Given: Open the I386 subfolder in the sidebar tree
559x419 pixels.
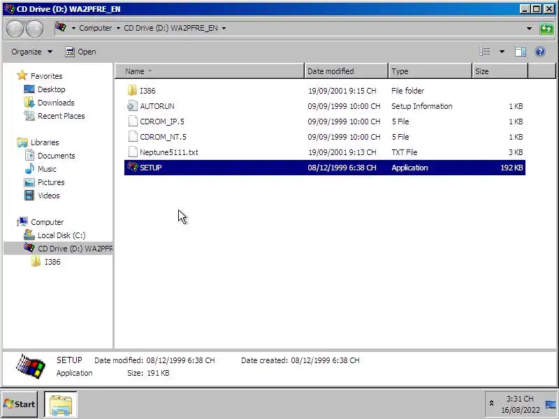Looking at the screenshot, I should 45,262.
